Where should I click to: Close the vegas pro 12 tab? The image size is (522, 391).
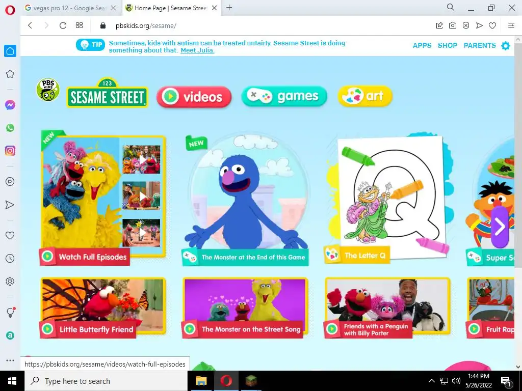point(114,8)
